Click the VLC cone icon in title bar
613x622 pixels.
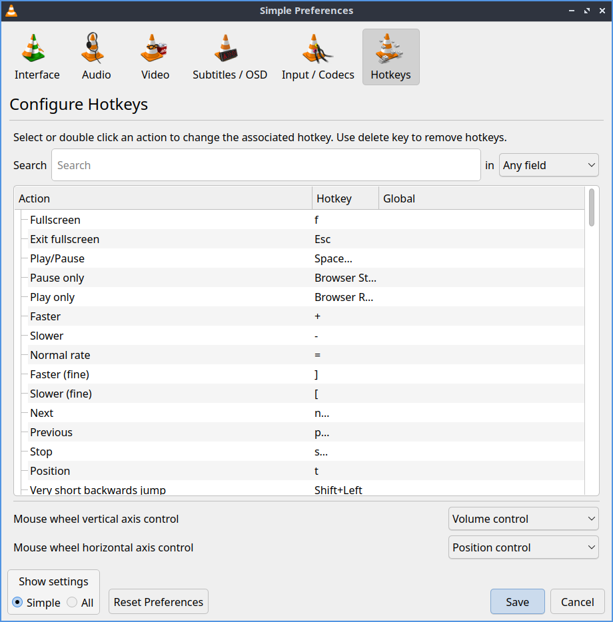click(11, 11)
